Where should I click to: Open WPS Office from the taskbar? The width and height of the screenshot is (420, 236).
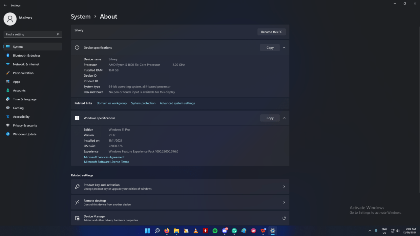point(263,231)
